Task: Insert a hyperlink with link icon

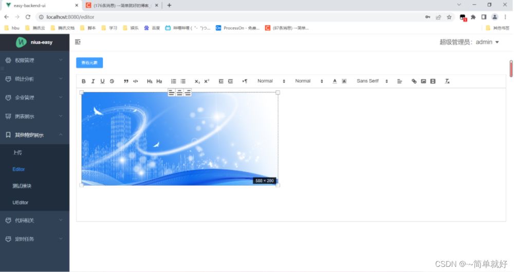Action: [414, 81]
